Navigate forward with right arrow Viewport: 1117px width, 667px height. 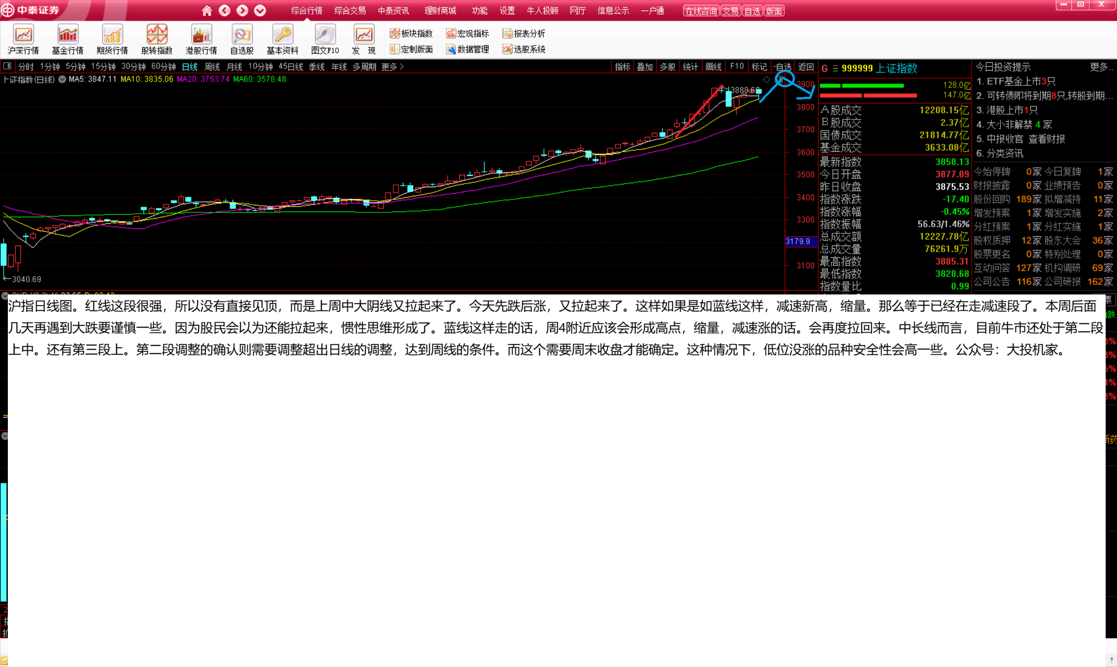pos(242,10)
